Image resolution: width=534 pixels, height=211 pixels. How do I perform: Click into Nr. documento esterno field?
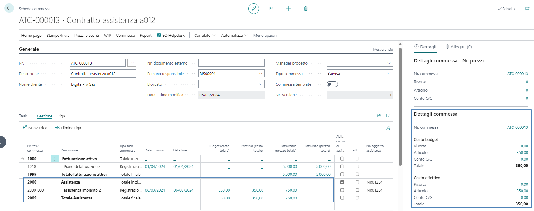point(231,63)
